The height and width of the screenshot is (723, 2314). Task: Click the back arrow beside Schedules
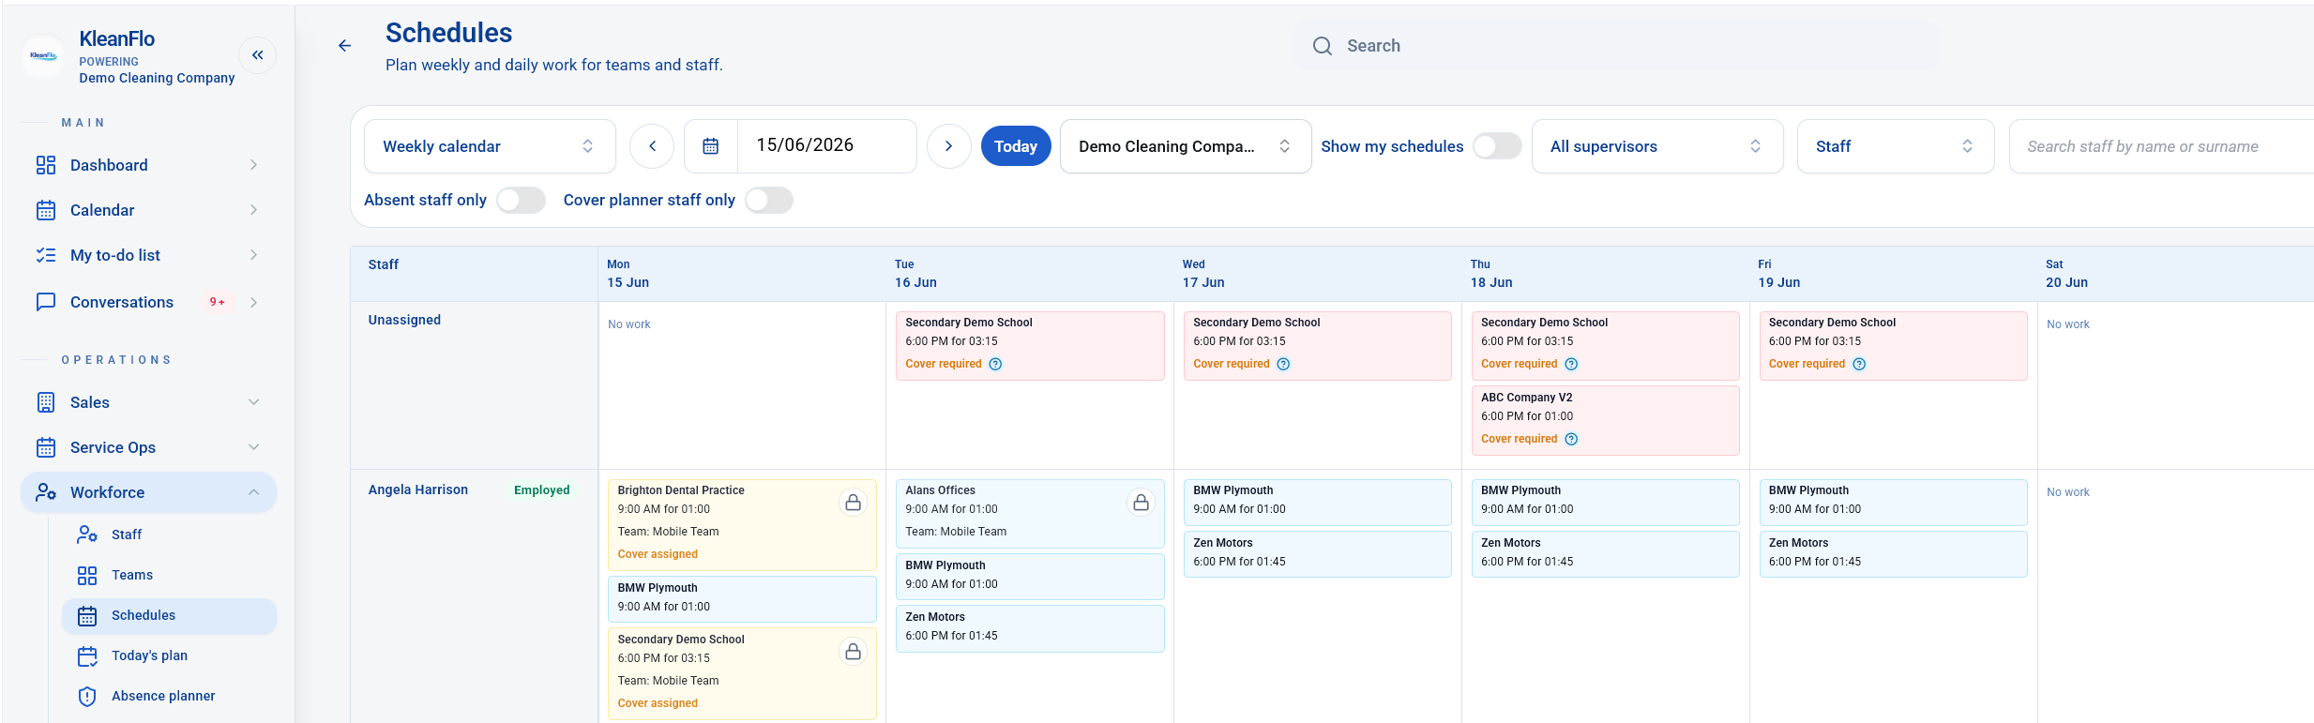pyautogui.click(x=344, y=45)
